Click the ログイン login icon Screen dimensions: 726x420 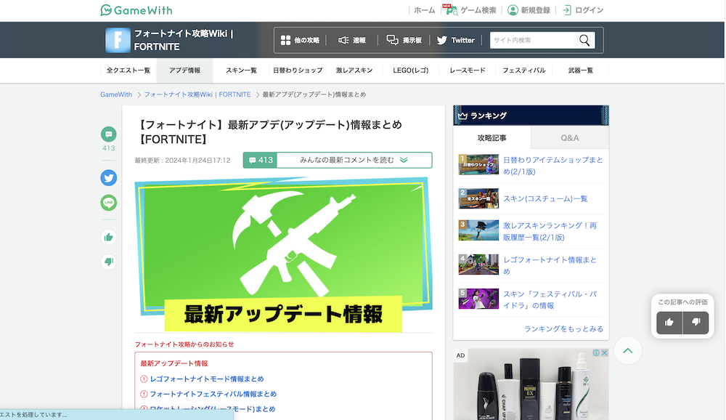tap(567, 10)
